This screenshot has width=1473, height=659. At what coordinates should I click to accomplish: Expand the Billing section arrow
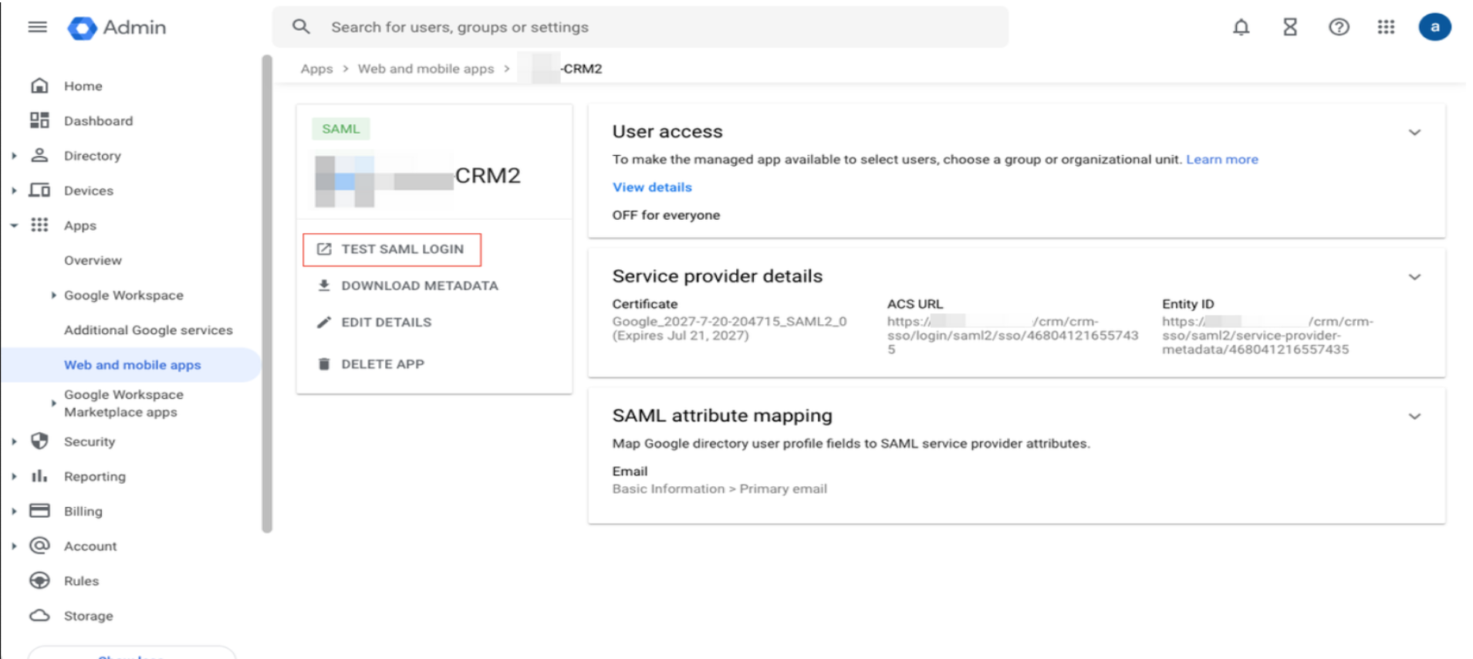[x=14, y=511]
